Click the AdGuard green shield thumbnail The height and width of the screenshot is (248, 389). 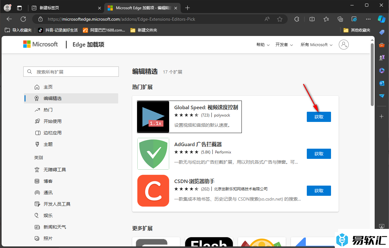pos(153,154)
